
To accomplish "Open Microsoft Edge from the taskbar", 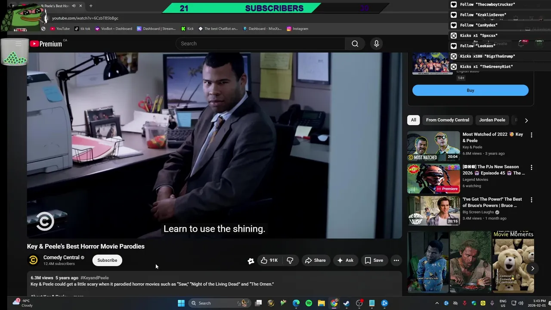I will coord(296,303).
